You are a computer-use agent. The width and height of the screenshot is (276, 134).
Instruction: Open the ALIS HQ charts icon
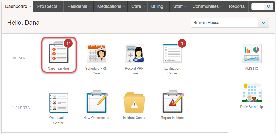coord(252,53)
